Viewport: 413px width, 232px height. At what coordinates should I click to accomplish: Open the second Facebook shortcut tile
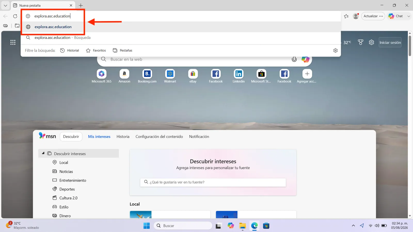[284, 76]
